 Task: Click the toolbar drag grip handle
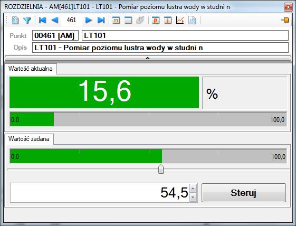click(7, 20)
